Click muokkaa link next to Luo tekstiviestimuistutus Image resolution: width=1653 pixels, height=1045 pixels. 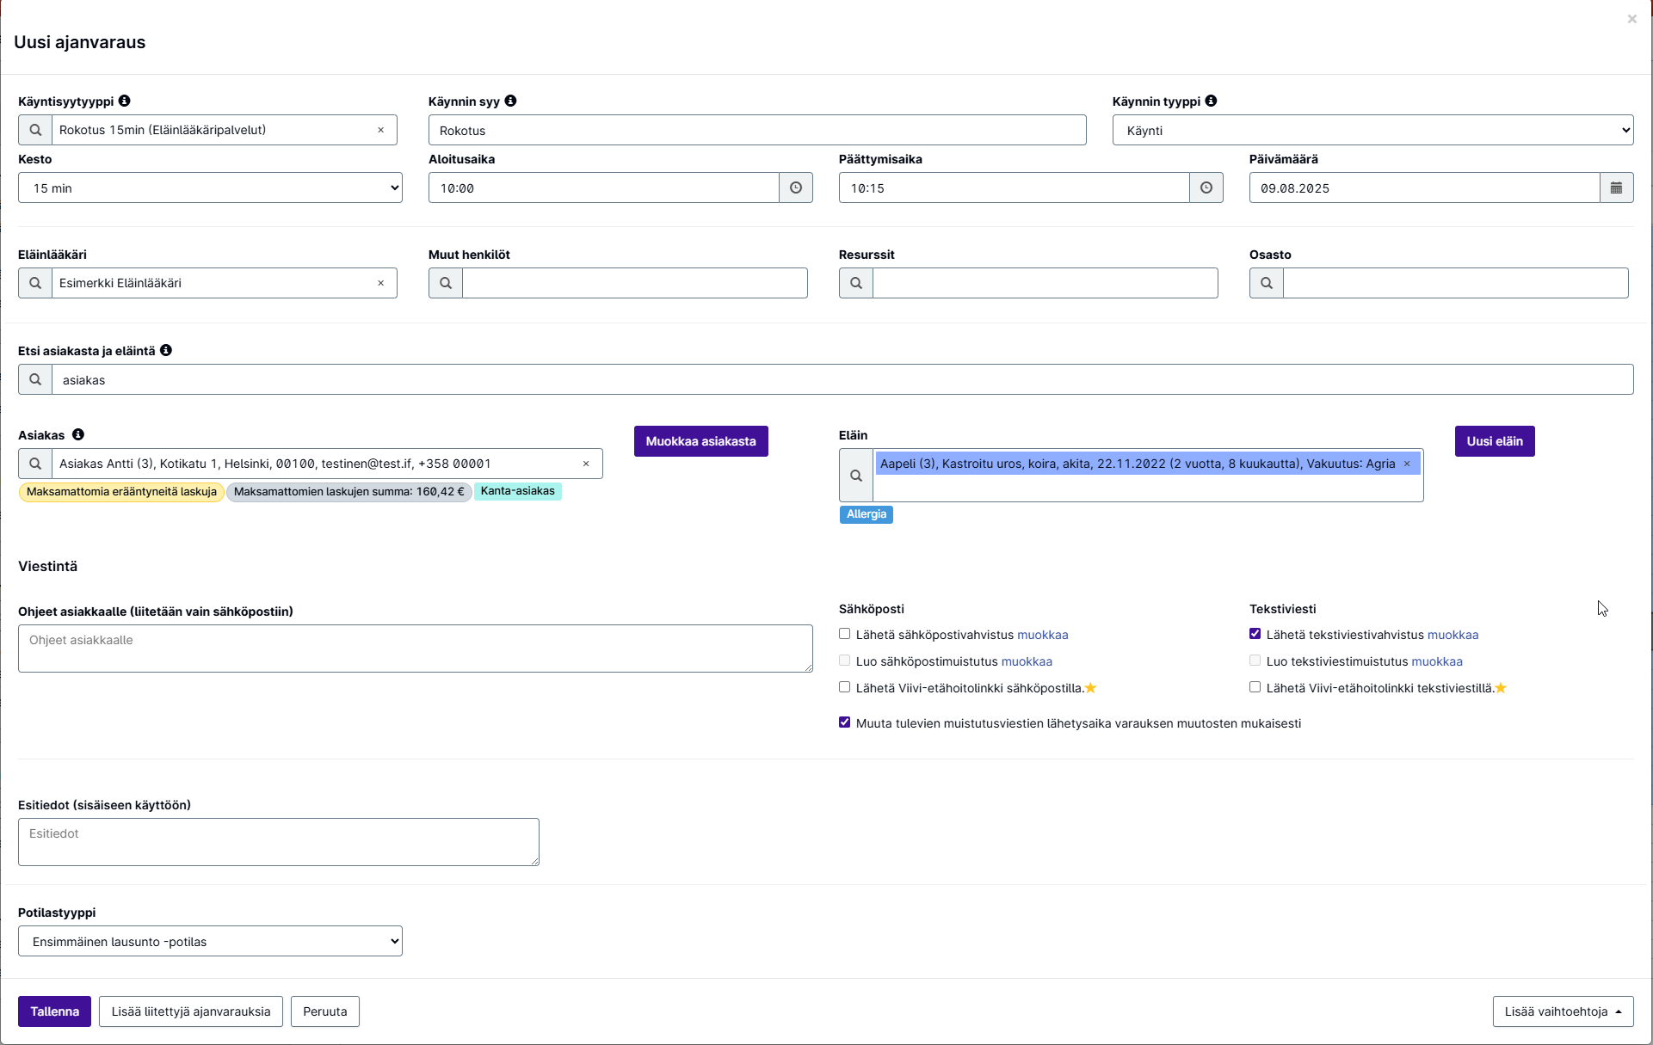tap(1437, 661)
